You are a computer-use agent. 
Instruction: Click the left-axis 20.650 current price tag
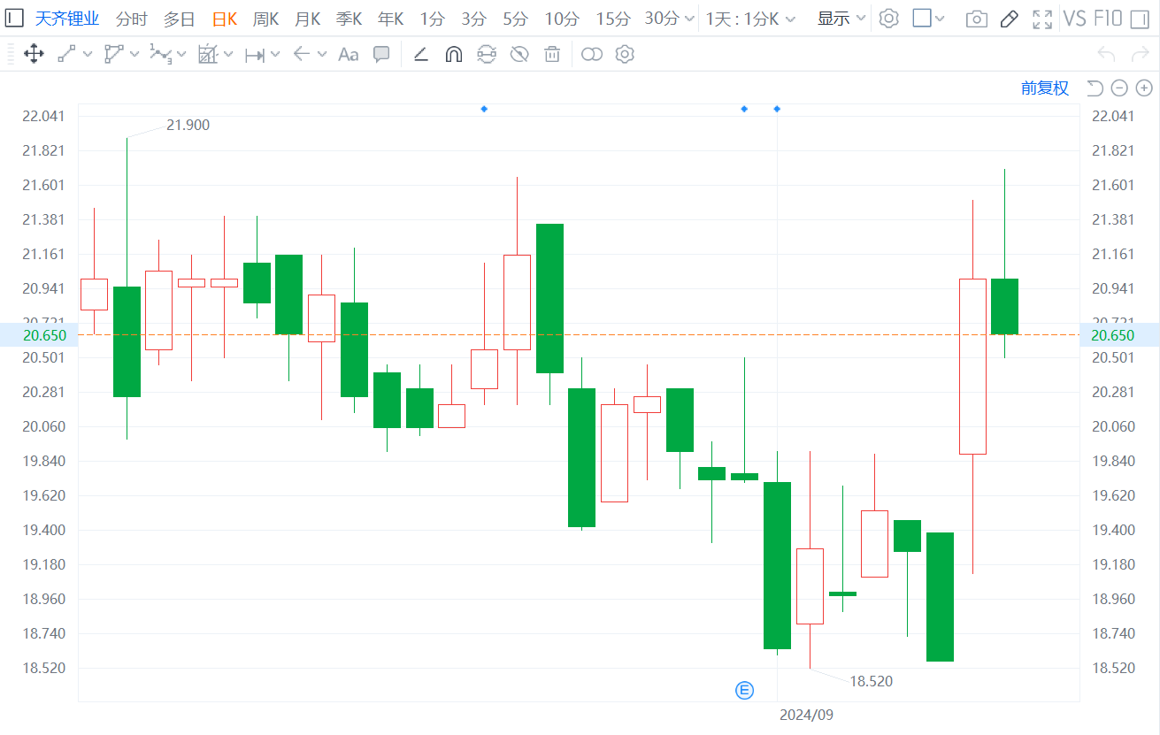pos(39,335)
